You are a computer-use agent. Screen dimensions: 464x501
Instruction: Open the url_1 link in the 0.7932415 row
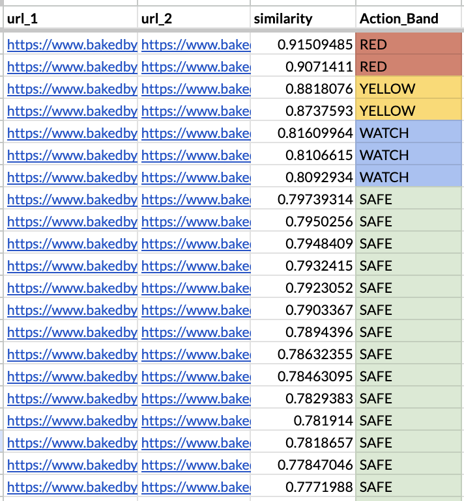pyautogui.click(x=72, y=265)
